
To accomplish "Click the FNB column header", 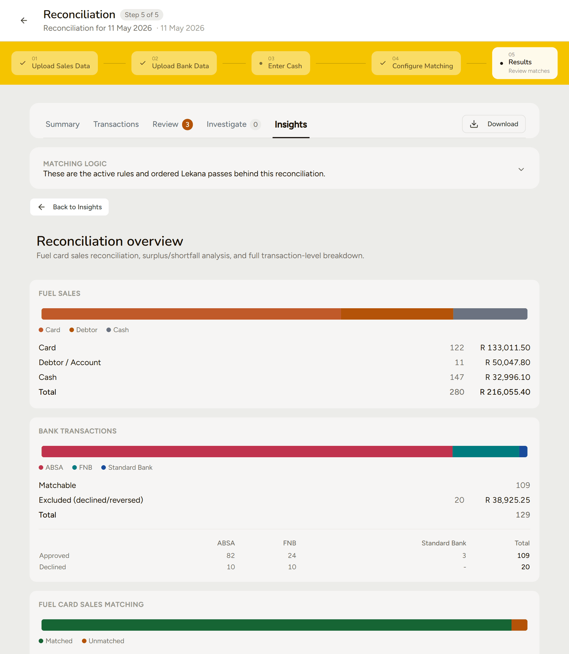I will [x=290, y=543].
